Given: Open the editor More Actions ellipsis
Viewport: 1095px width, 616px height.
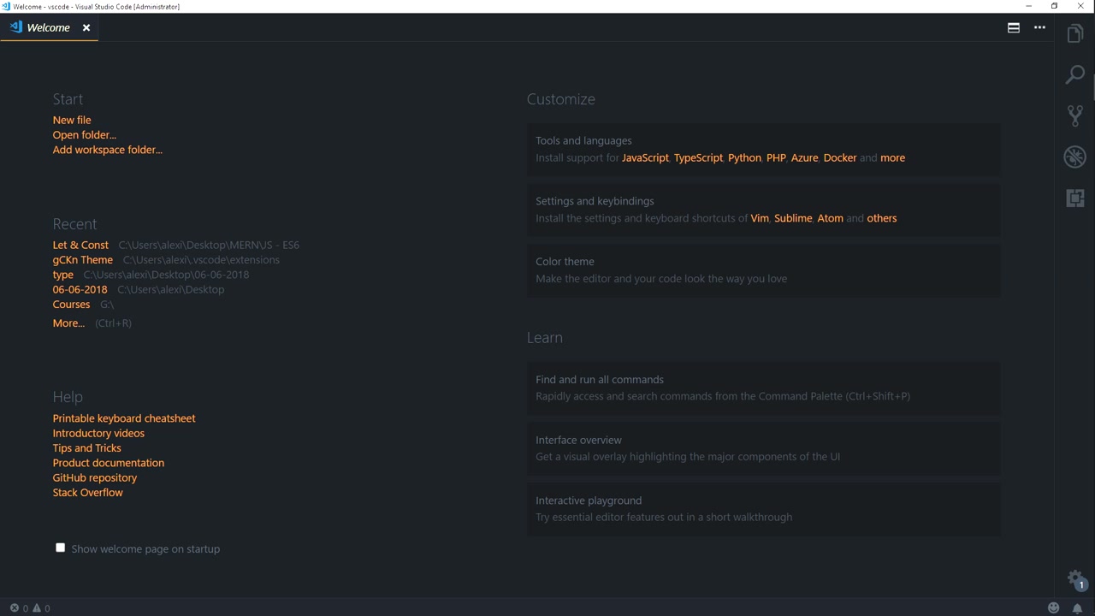Looking at the screenshot, I should tap(1039, 27).
